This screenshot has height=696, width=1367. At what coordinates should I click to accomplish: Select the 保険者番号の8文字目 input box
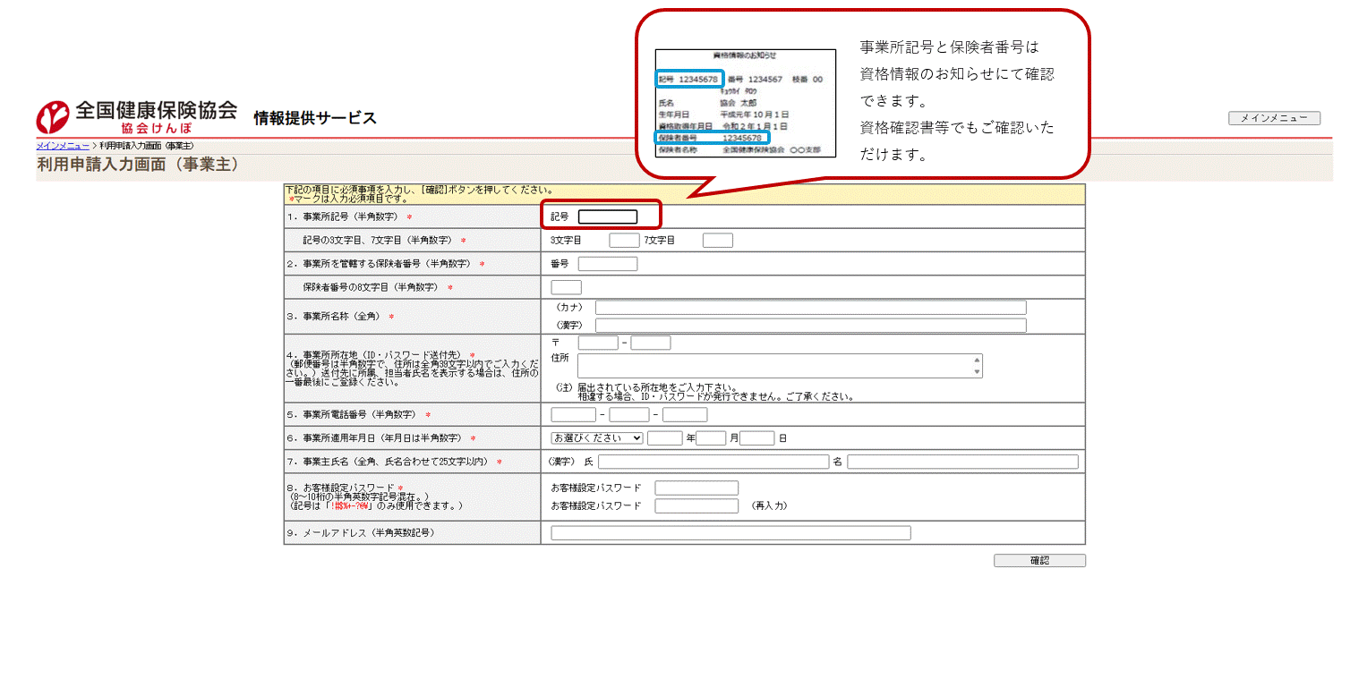[564, 286]
